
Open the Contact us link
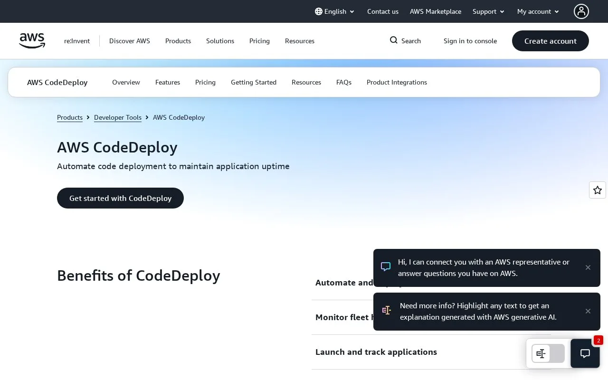383,11
